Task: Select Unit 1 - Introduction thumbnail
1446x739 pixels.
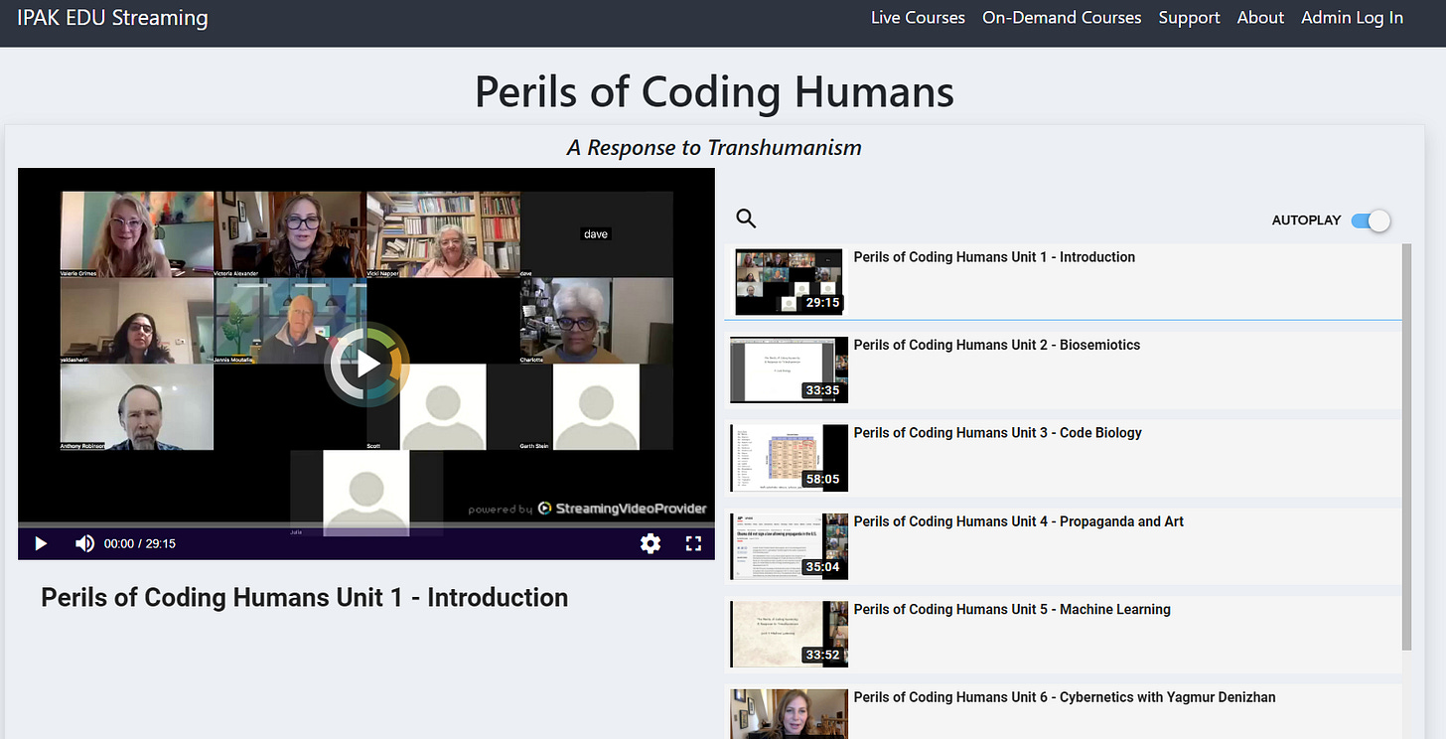Action: [x=789, y=282]
